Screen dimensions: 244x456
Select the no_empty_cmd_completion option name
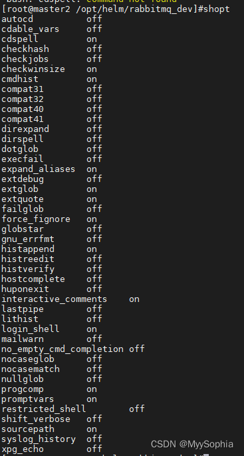(62, 349)
